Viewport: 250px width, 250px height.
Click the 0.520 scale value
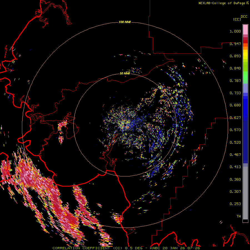[235, 142]
